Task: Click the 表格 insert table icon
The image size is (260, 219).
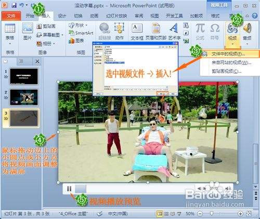Action: click(10, 29)
